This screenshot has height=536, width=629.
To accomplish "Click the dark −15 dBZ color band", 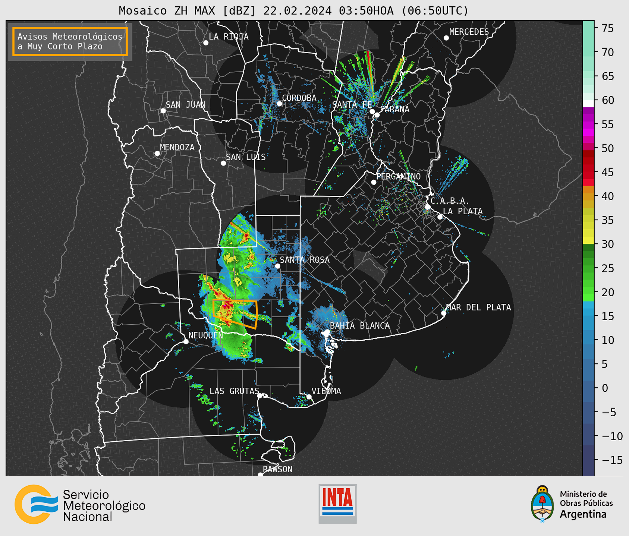I will click(588, 460).
